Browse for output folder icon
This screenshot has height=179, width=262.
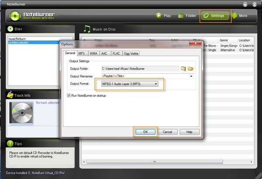click(183, 68)
